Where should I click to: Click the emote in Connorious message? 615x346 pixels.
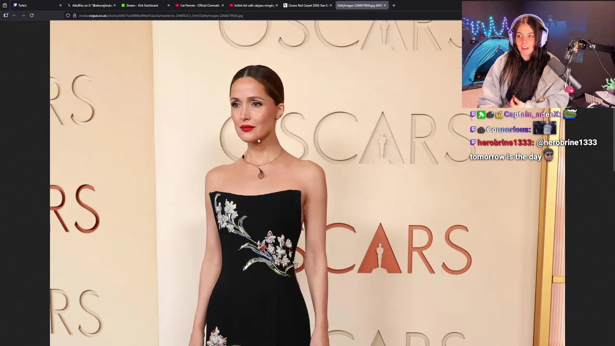click(x=544, y=128)
